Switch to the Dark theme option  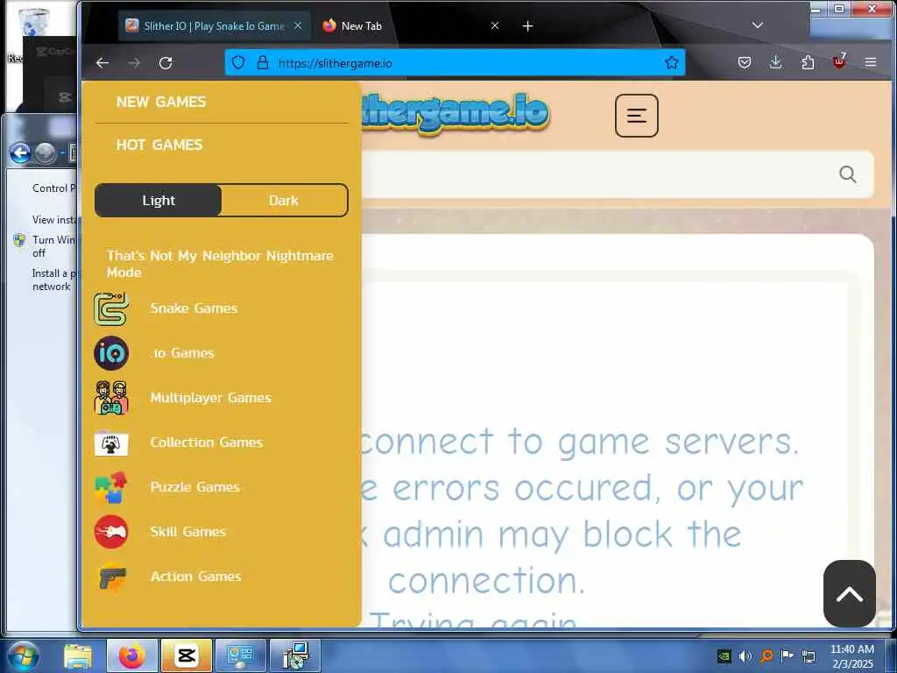click(x=284, y=201)
